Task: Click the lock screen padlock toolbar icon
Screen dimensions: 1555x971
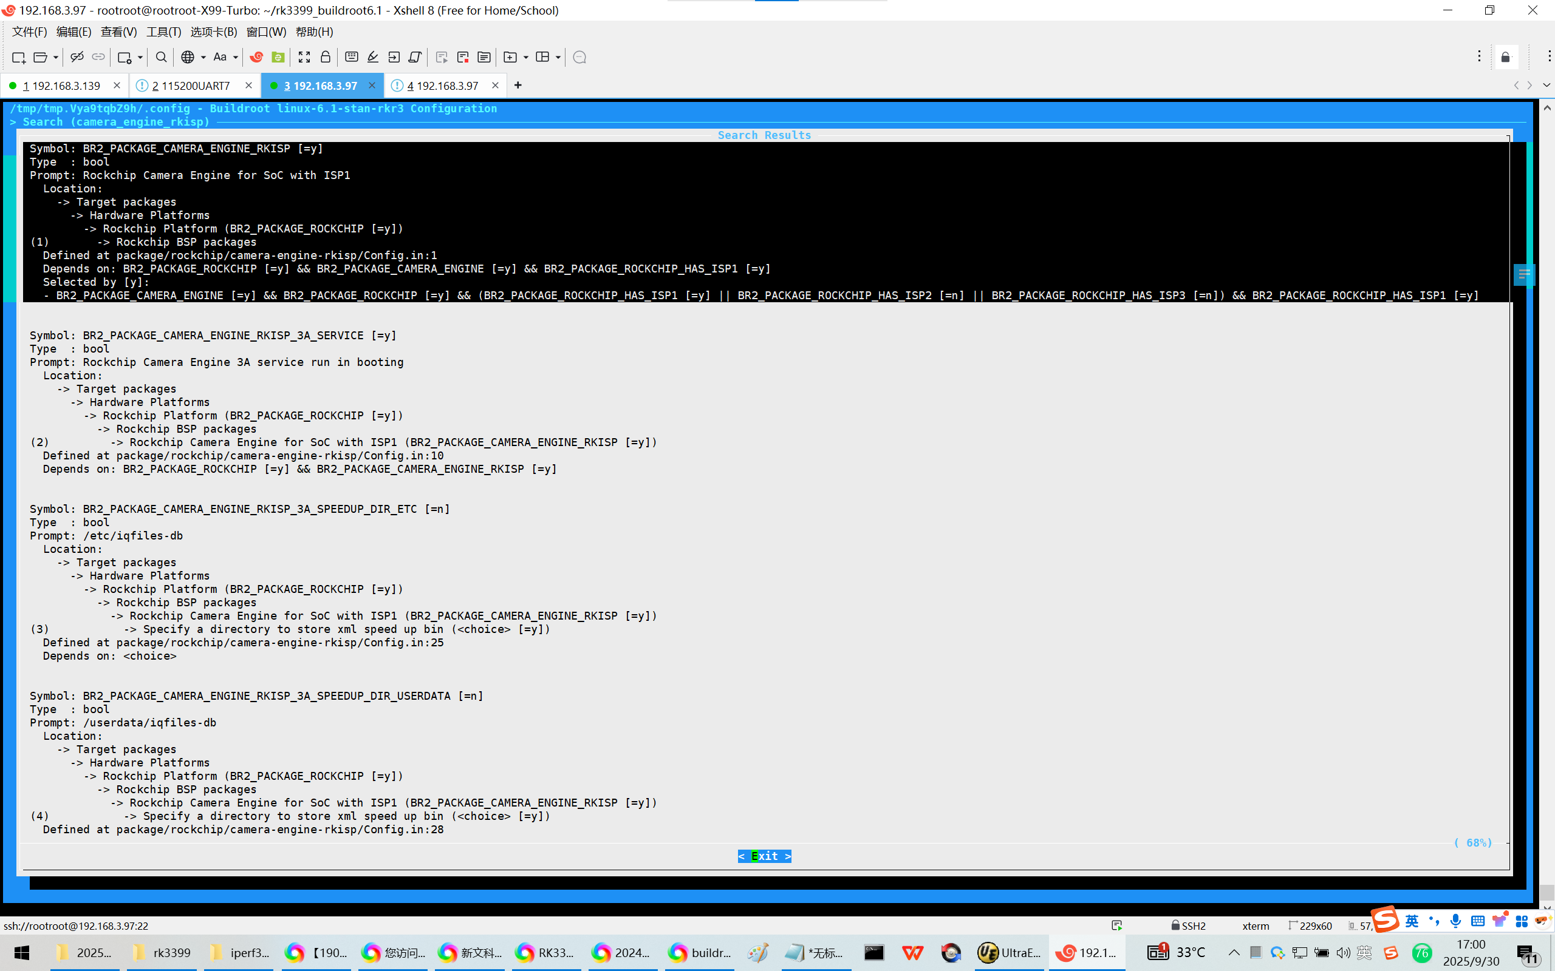Action: pyautogui.click(x=325, y=57)
